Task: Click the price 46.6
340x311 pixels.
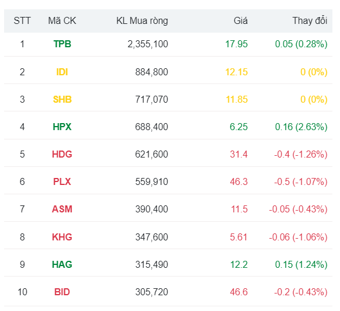Action: pos(239,292)
